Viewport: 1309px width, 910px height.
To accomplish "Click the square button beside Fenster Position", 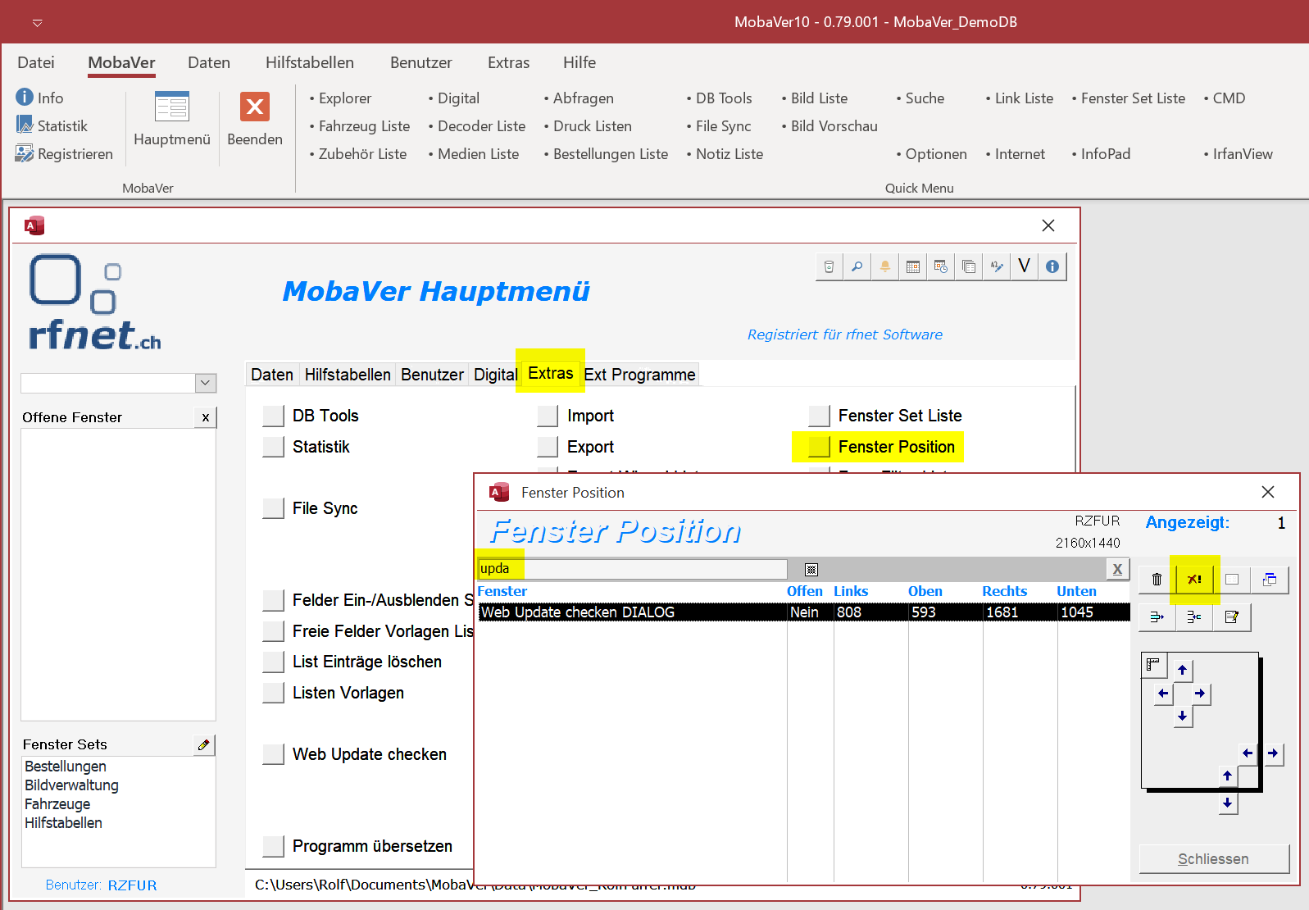I will (820, 447).
